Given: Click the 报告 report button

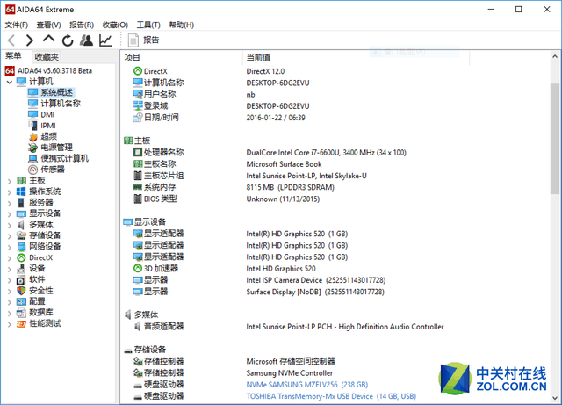Looking at the screenshot, I should point(143,40).
